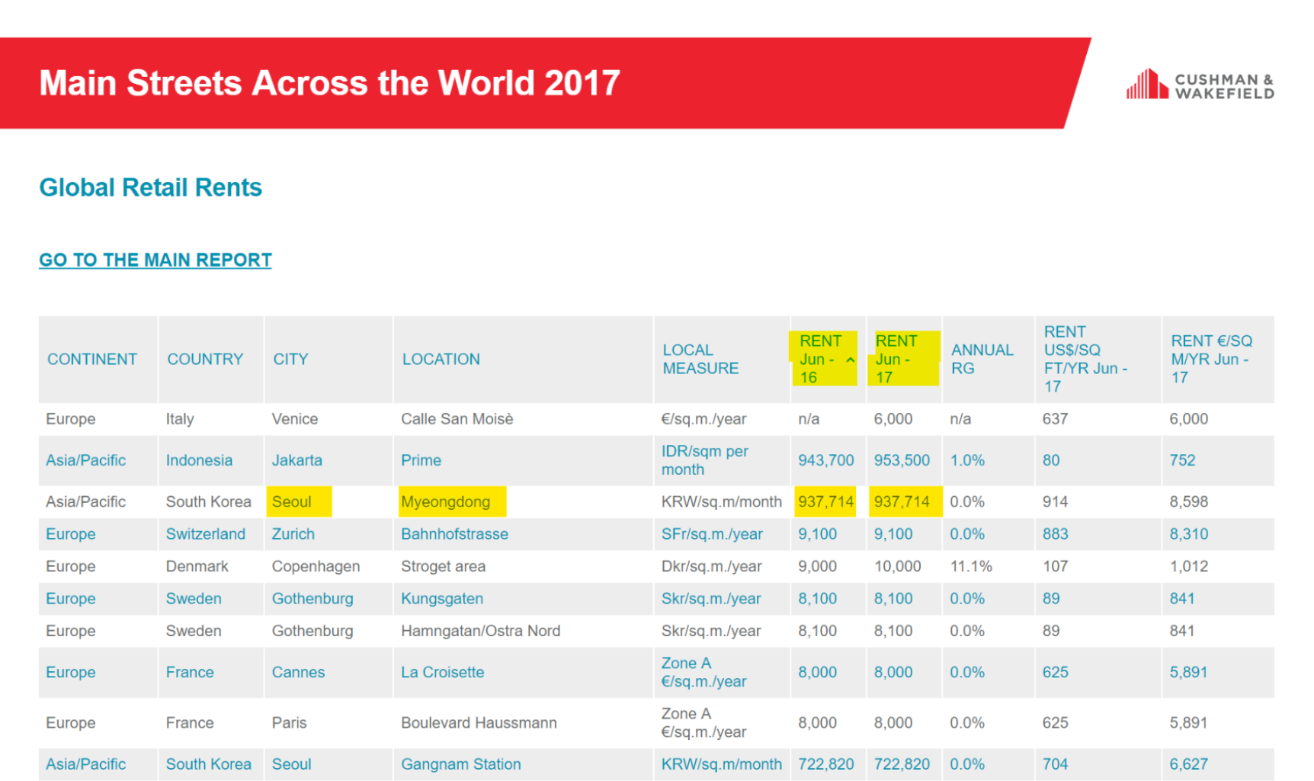Click the Zurich city cell

[293, 534]
